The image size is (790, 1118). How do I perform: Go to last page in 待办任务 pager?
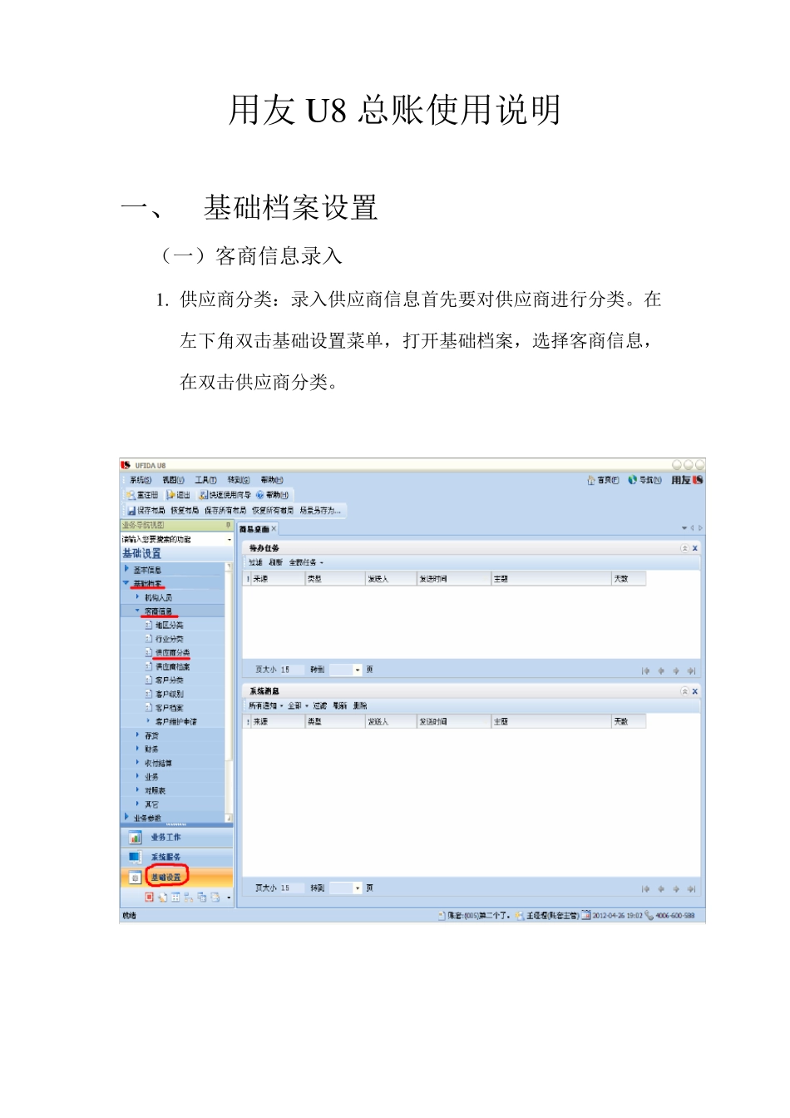pos(691,670)
